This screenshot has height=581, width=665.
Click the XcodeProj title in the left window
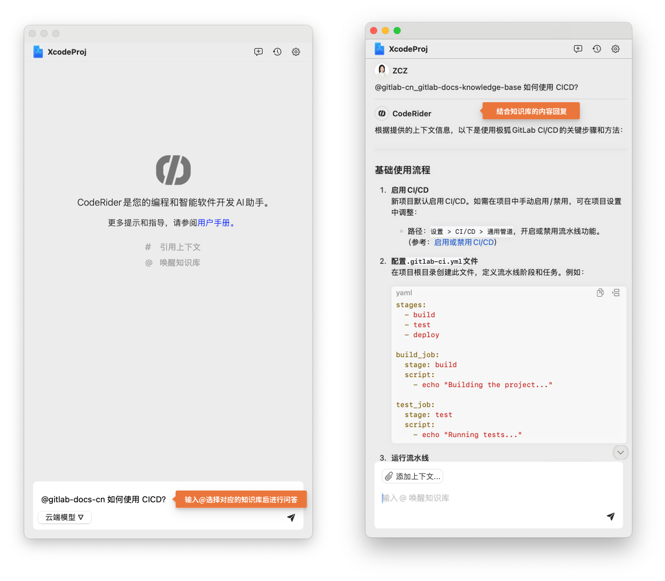click(67, 52)
